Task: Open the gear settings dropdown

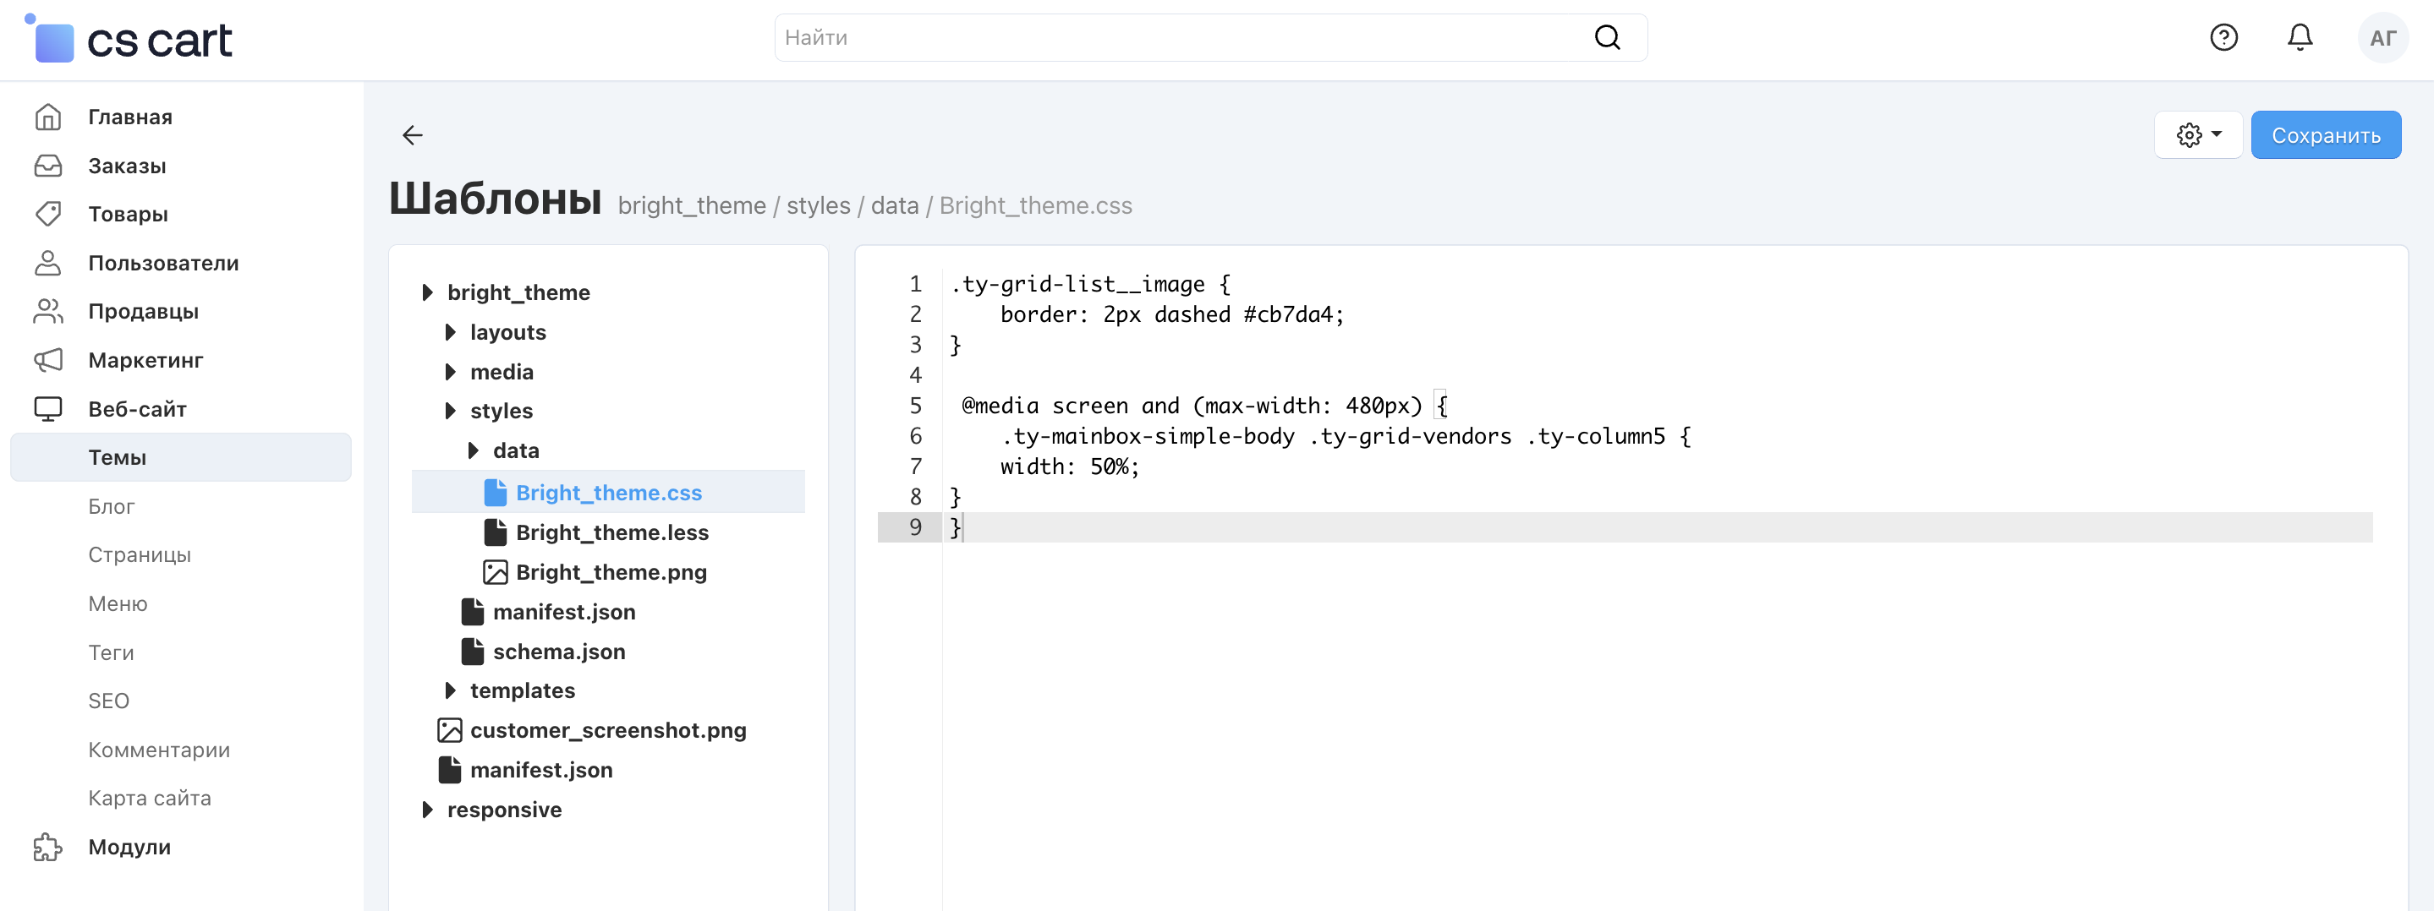Action: click(2198, 135)
